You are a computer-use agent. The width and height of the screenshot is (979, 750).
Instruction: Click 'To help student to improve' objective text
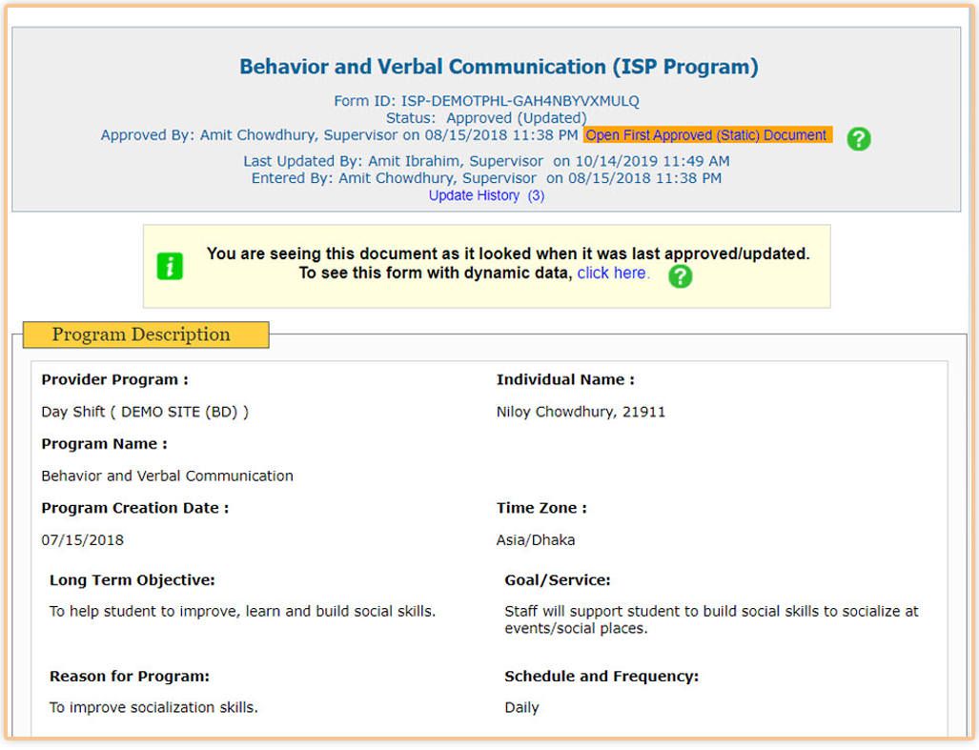tap(242, 612)
